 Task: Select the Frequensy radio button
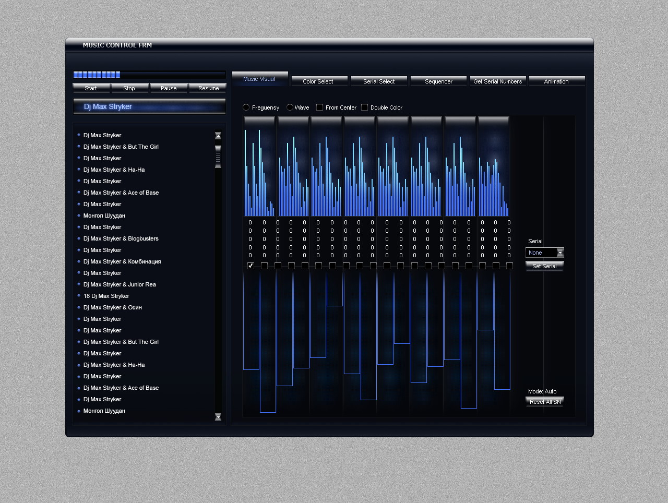[x=246, y=107]
